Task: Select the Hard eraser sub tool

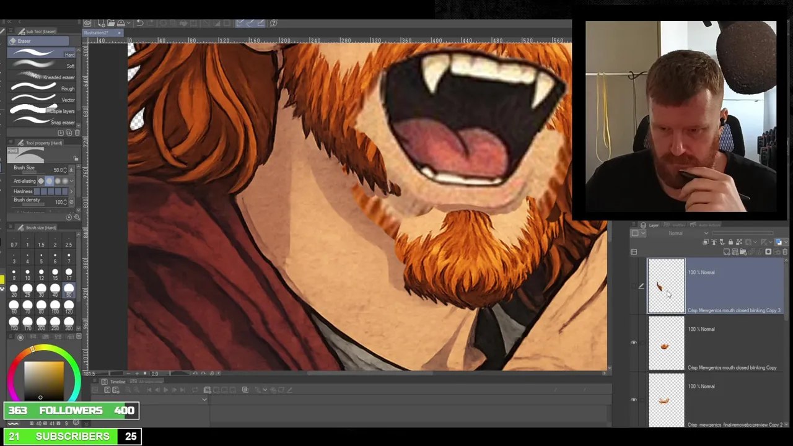Action: pyautogui.click(x=42, y=54)
